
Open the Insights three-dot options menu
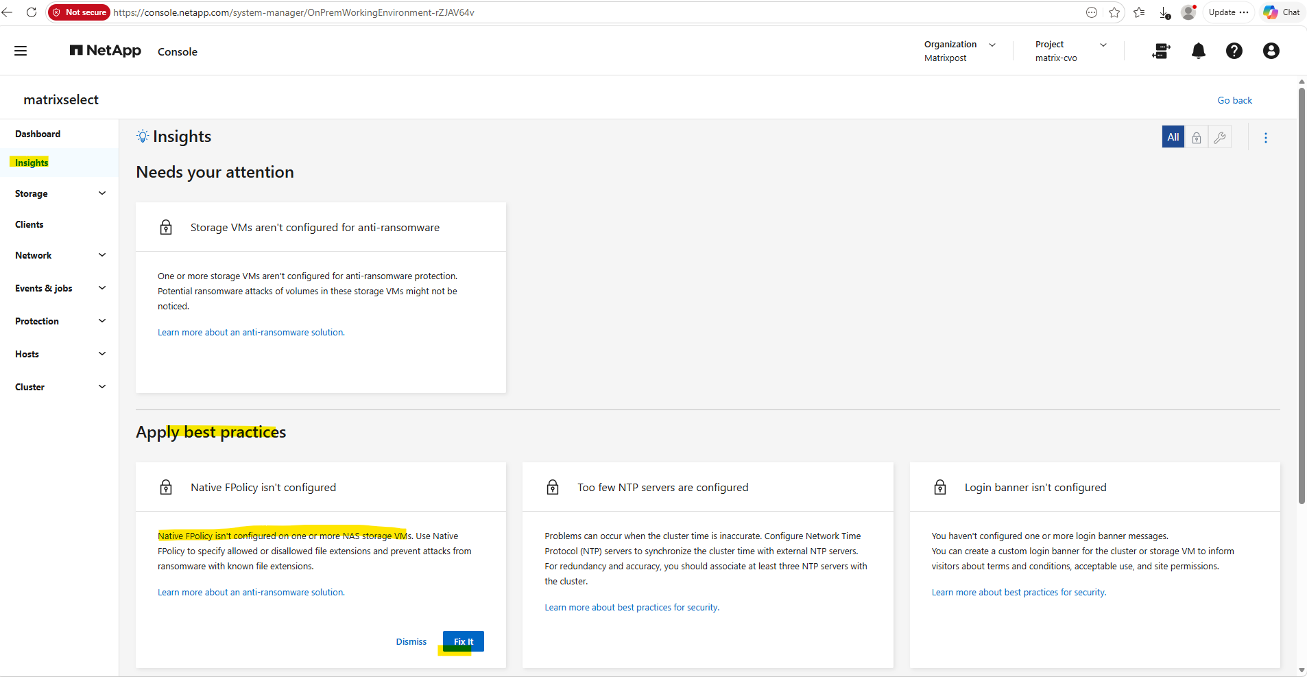(1265, 138)
